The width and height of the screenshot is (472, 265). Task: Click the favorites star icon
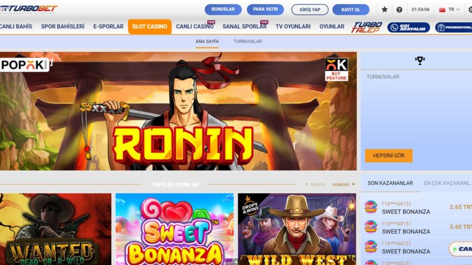click(385, 9)
